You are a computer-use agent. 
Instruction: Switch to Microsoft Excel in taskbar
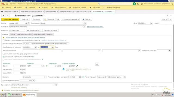pyautogui.click(x=14, y=95)
